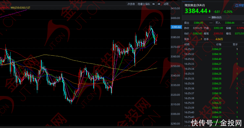Viewport: 244px width, 128px height.
Task: Remove gold from watchlist via 删除自选
Action: tap(217, 18)
